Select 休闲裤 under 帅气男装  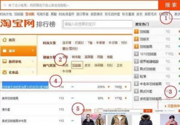pos(99,65)
